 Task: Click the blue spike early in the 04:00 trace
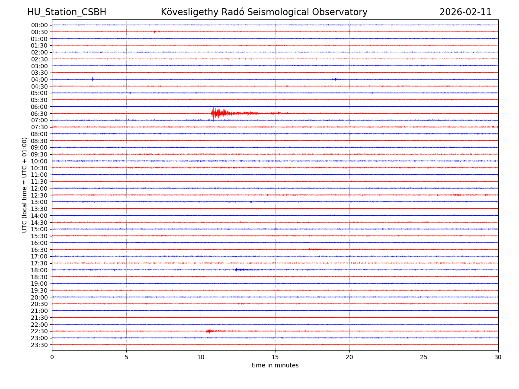93,79
